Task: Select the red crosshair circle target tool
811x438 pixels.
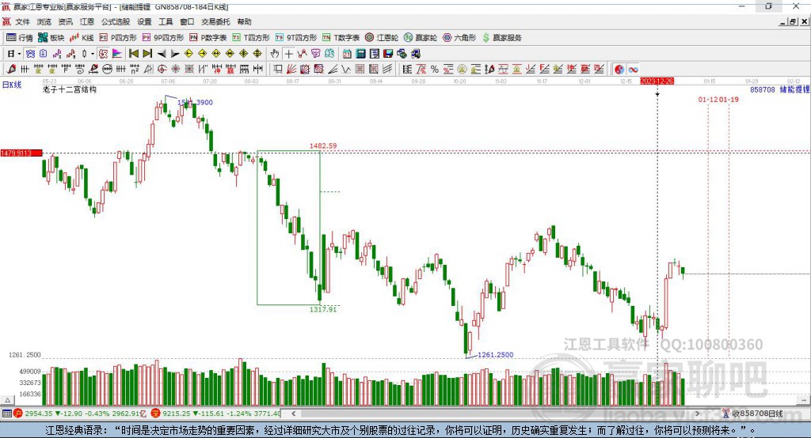Action: coord(162,70)
